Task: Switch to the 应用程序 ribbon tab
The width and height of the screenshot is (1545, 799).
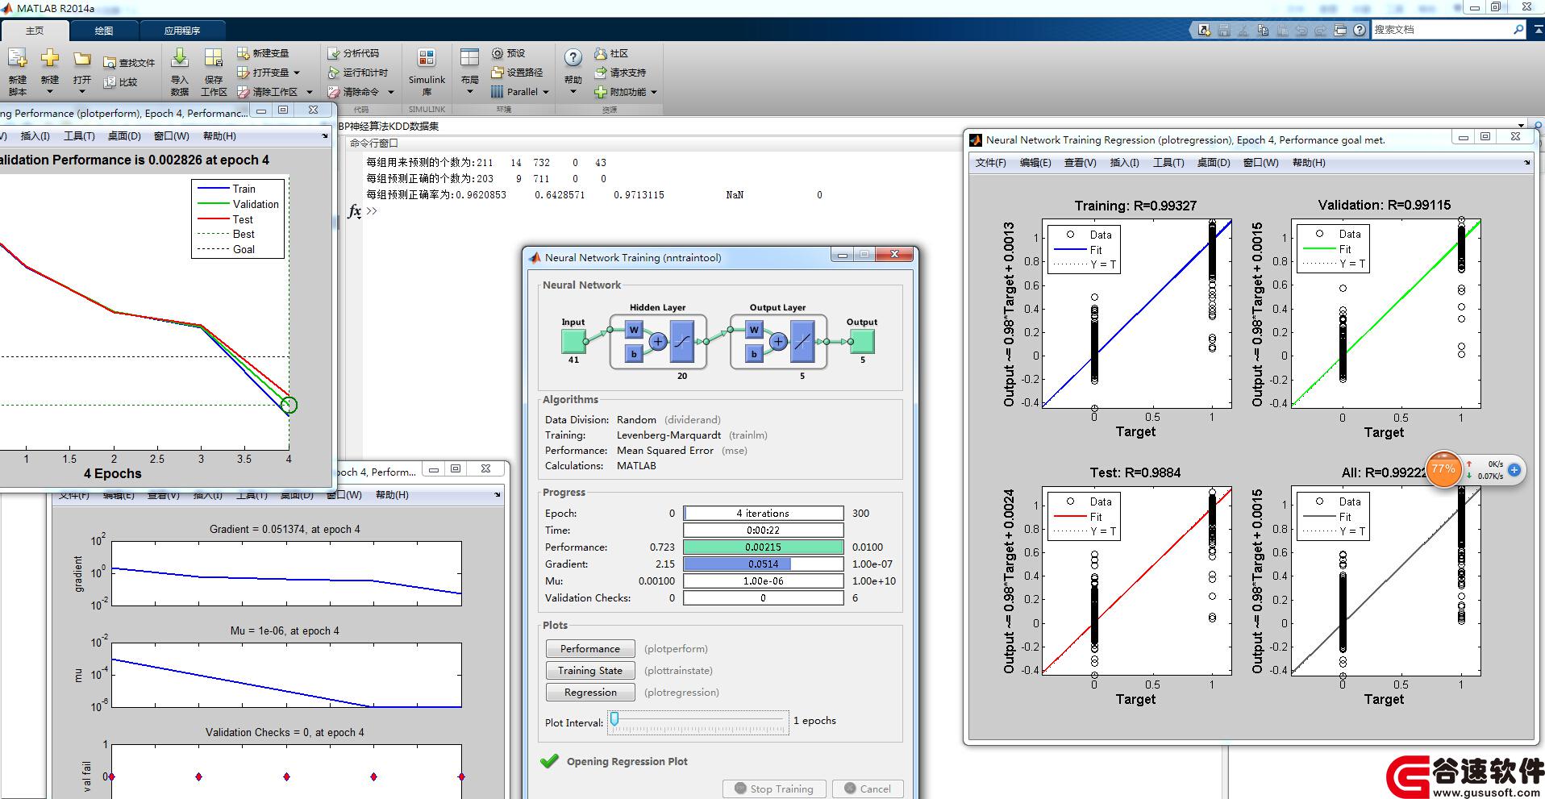Action: [182, 31]
